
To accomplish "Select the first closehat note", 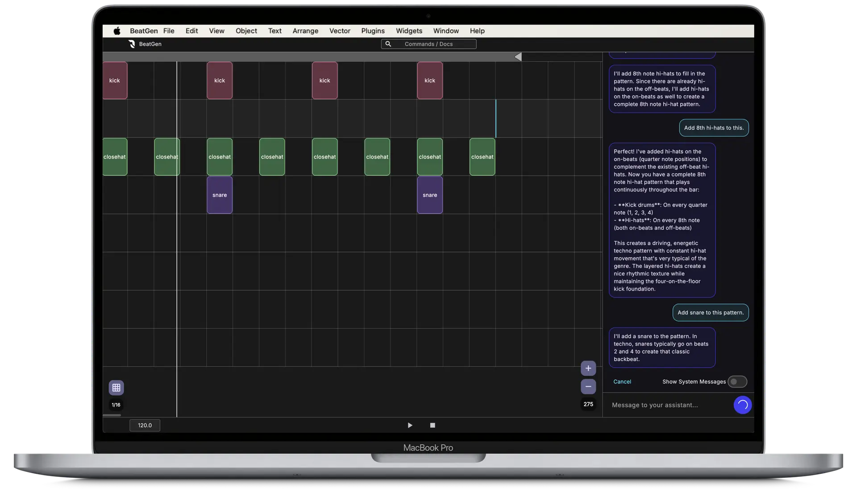I will pos(115,157).
